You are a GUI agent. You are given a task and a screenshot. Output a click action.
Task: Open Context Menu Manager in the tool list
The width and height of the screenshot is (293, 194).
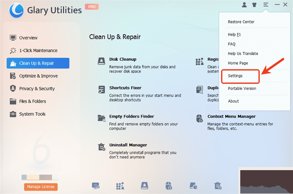(x=232, y=117)
